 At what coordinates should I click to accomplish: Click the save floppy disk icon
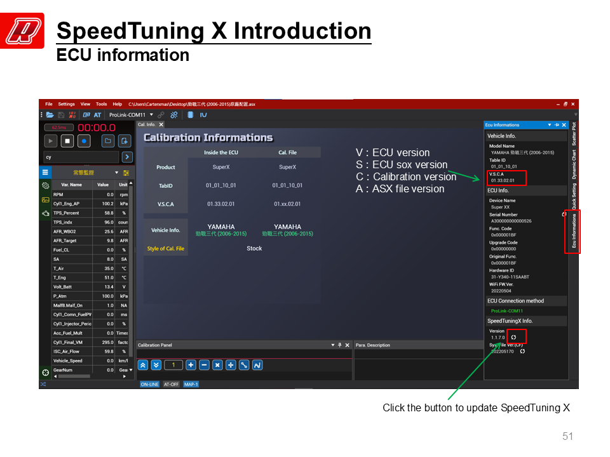tap(61, 115)
